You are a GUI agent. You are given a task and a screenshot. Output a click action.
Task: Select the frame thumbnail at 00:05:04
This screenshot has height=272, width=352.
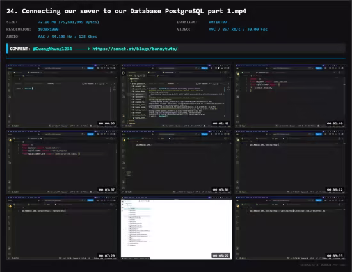(176, 162)
